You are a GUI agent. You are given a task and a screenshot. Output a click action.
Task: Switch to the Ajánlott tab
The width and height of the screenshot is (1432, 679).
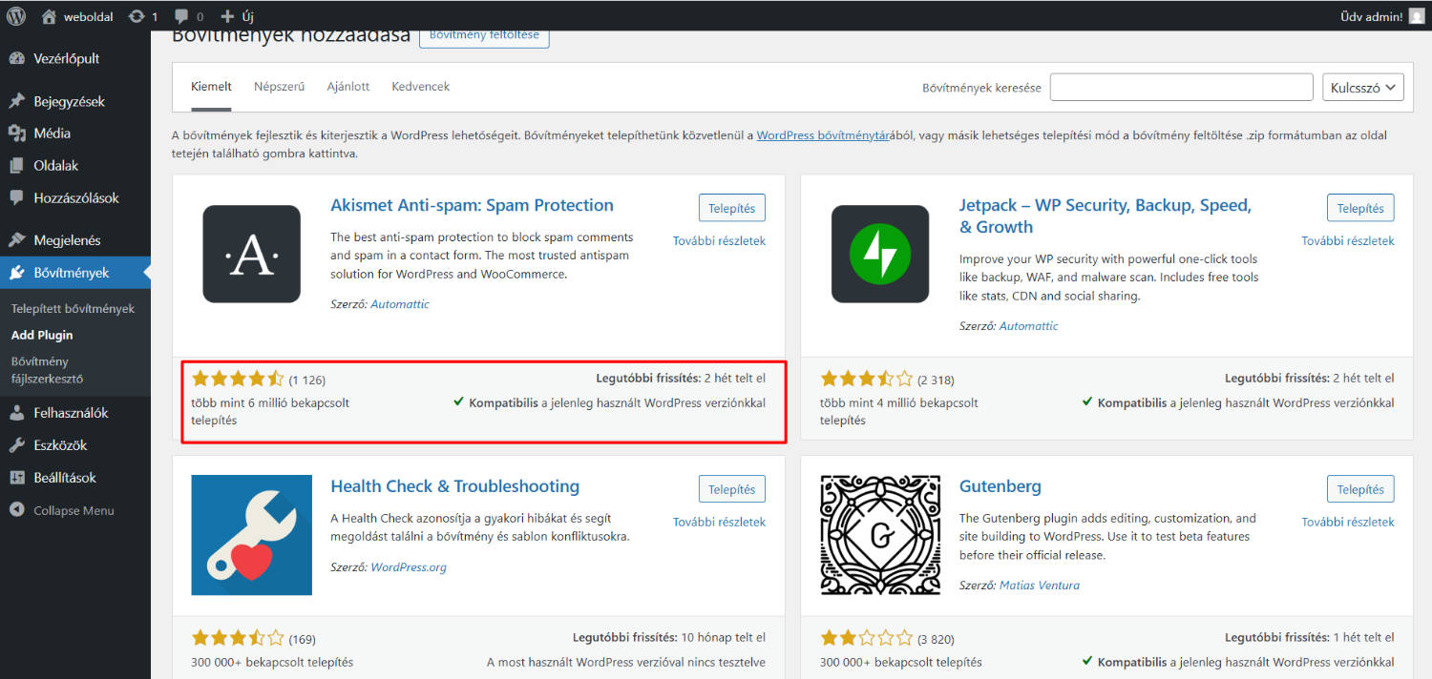tap(348, 86)
